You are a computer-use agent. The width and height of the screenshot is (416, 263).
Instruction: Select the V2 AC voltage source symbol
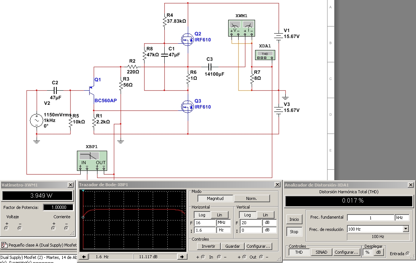coord(37,120)
